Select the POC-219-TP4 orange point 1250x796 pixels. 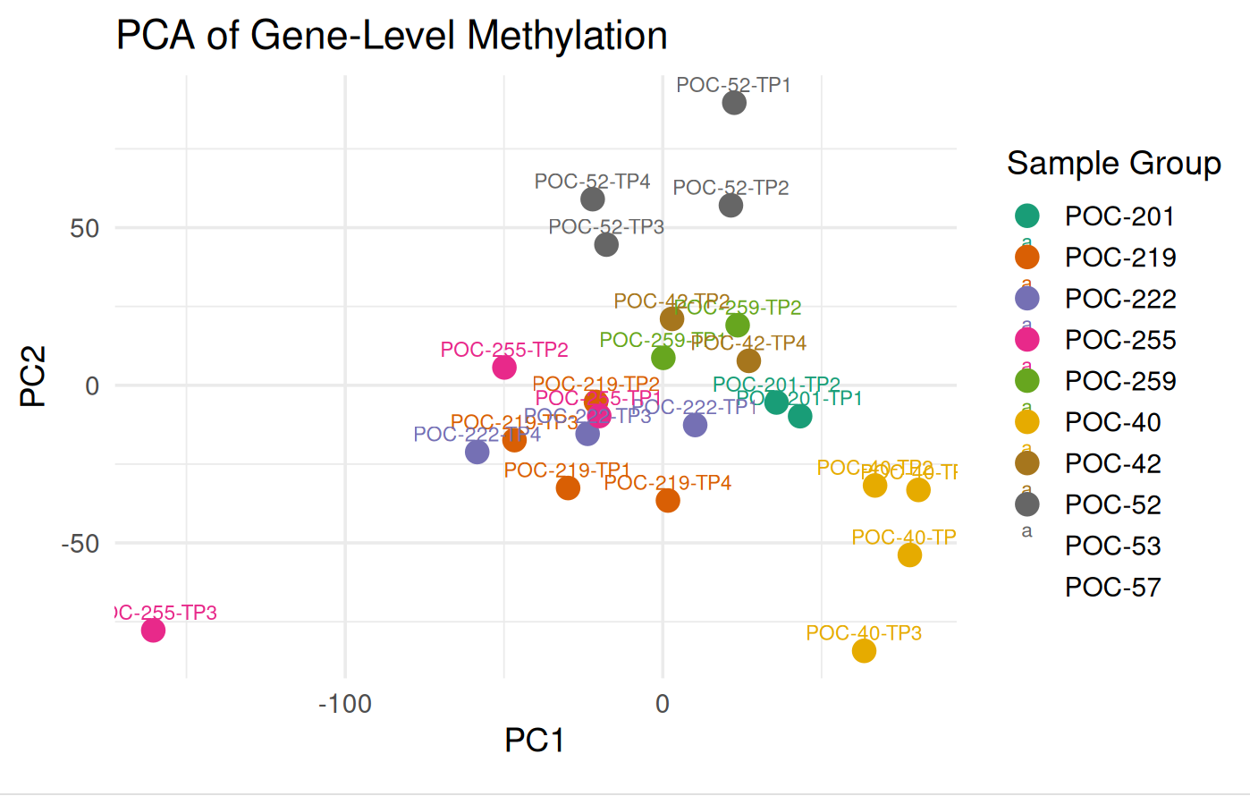click(668, 501)
